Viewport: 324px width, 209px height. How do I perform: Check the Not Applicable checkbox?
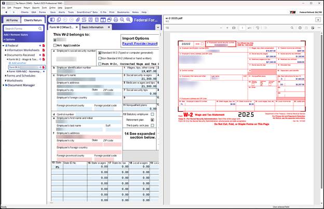[x=55, y=46]
